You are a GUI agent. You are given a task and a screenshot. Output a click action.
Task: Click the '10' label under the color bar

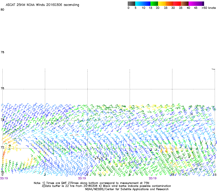(x=143, y=8)
